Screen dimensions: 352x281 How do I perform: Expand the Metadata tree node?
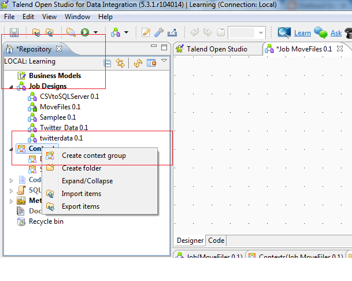[x=11, y=201]
